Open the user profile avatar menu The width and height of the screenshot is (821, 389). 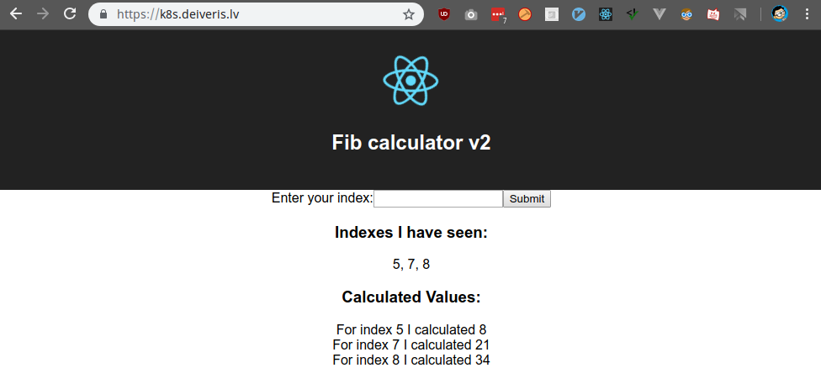pos(780,14)
